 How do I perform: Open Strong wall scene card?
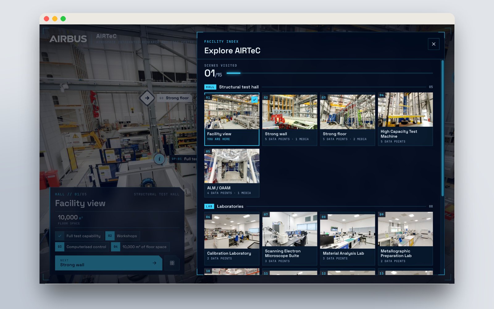[290, 119]
